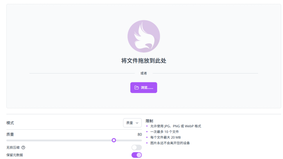Click the JPG、PNG 或 WebP format restriction line

175,126
